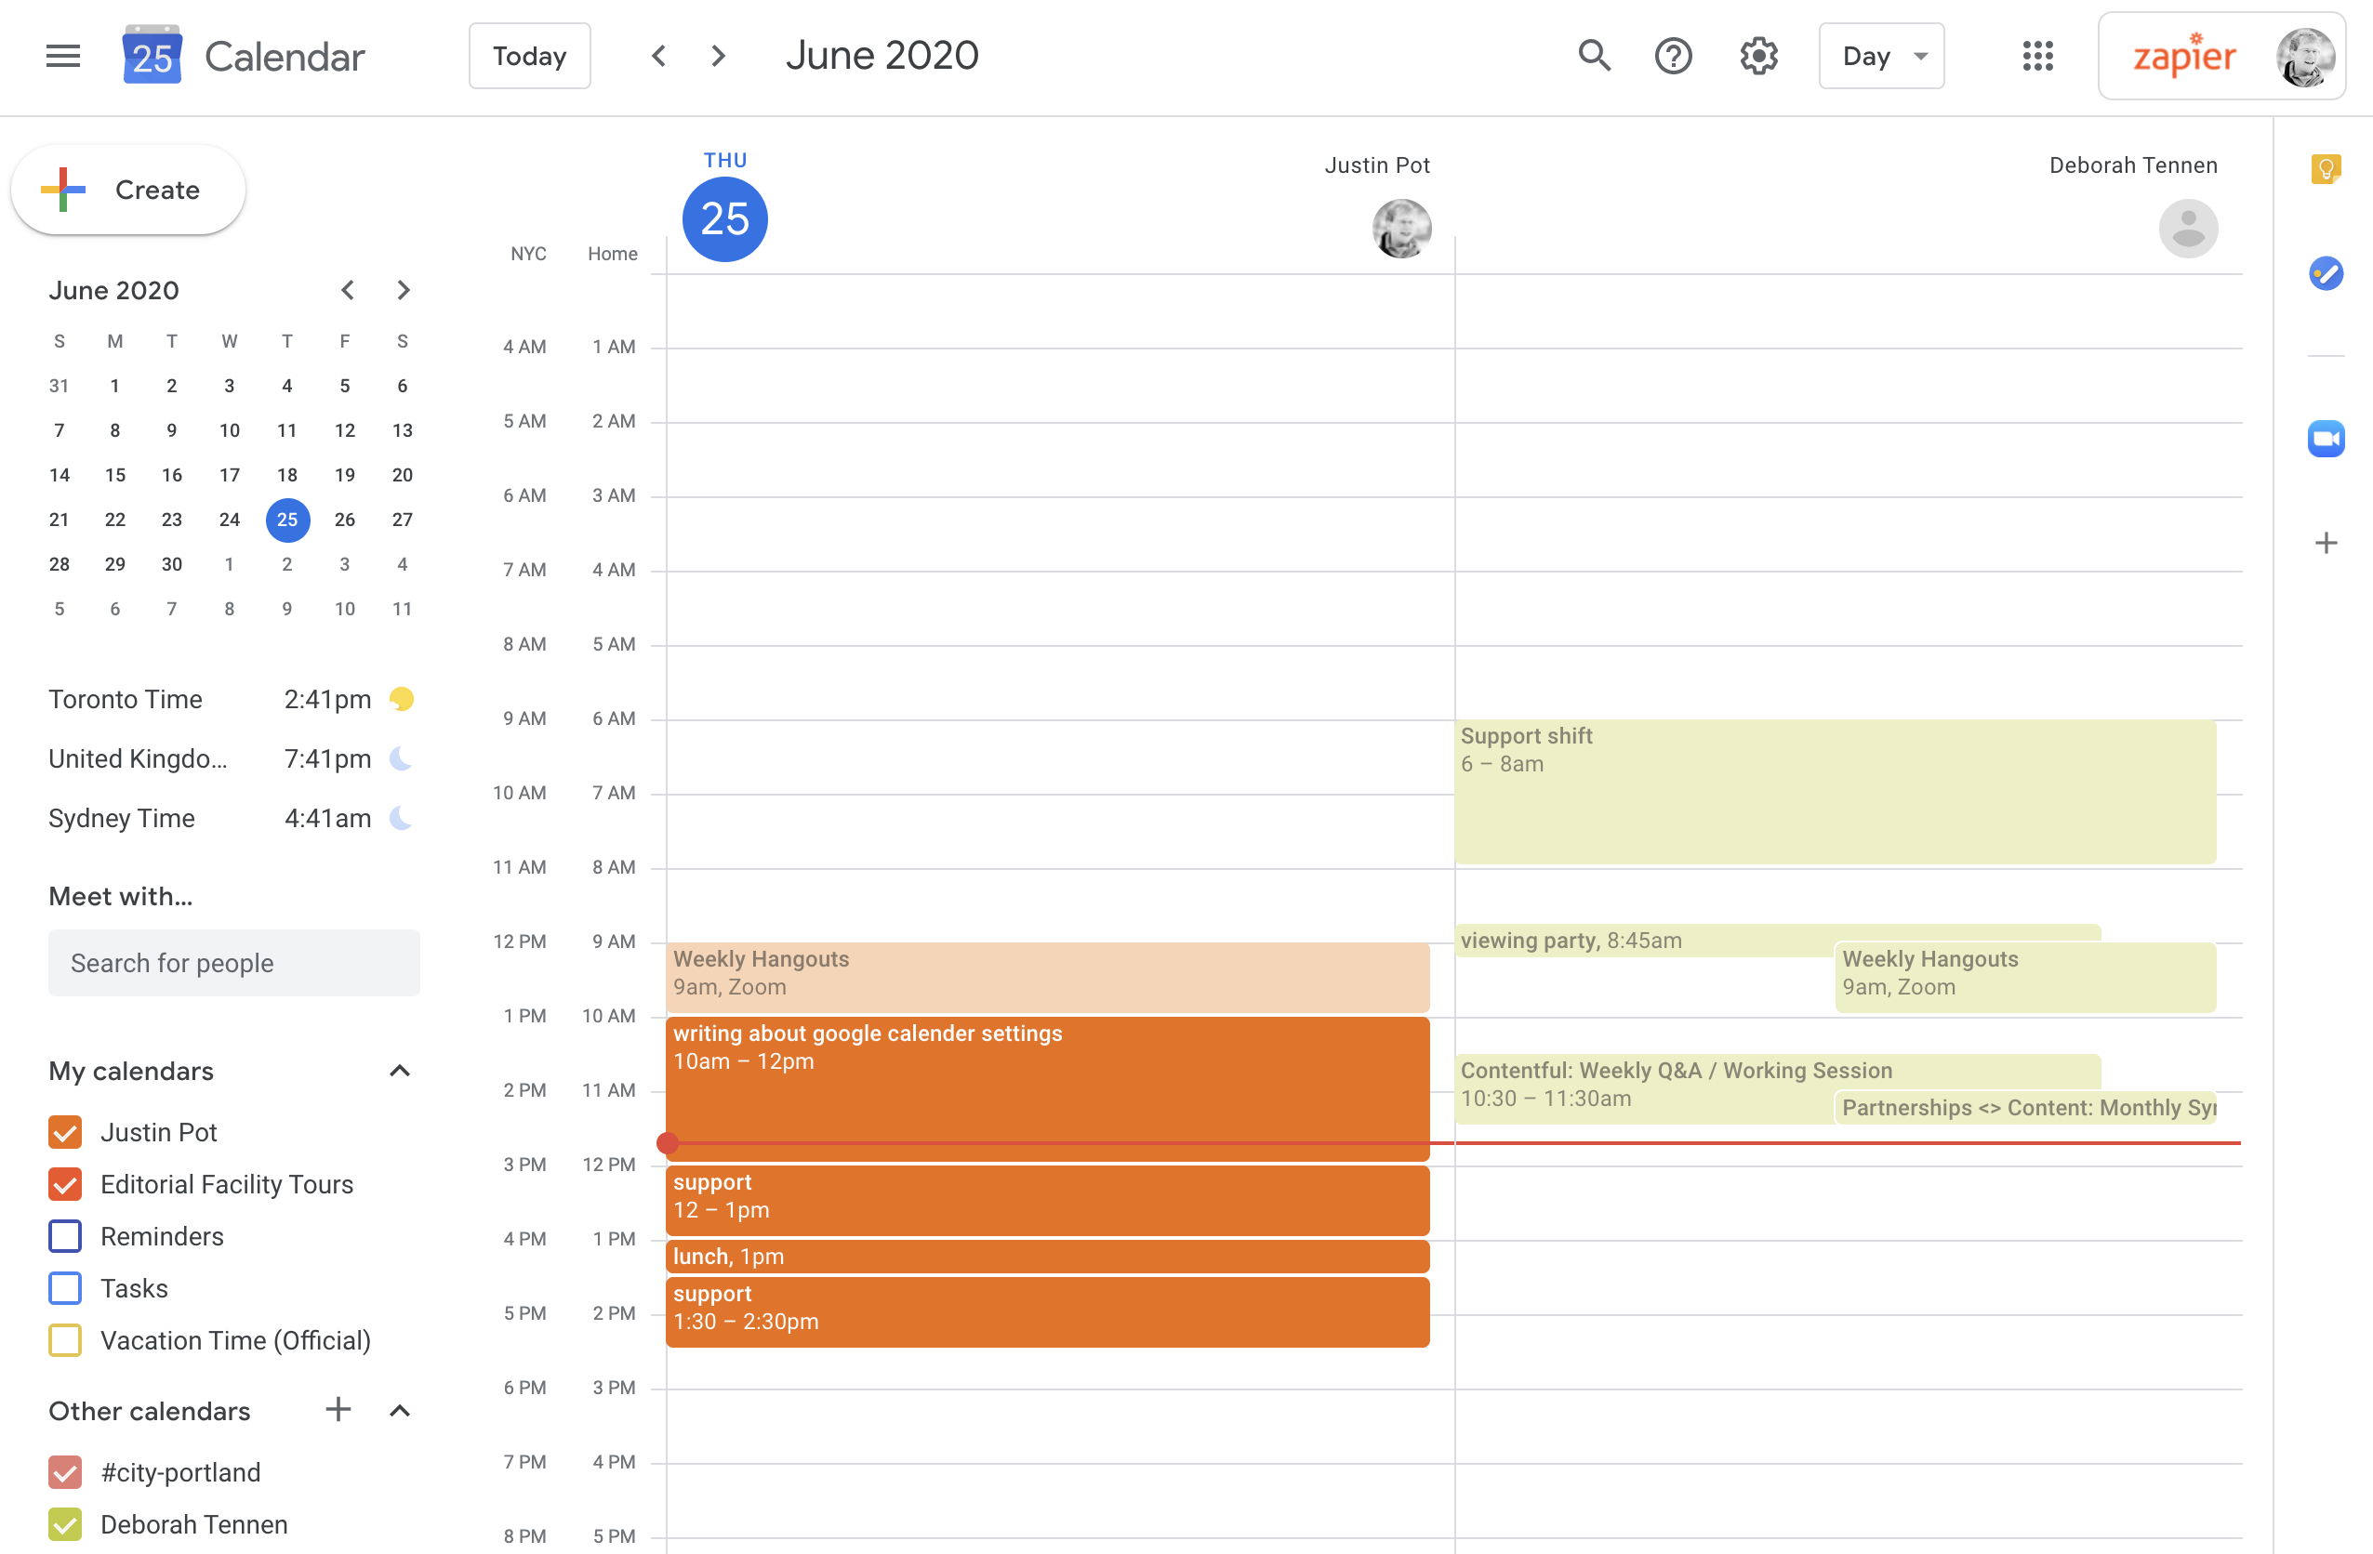Click the help circle icon
Screen dimensions: 2373x1554
coord(1674,56)
